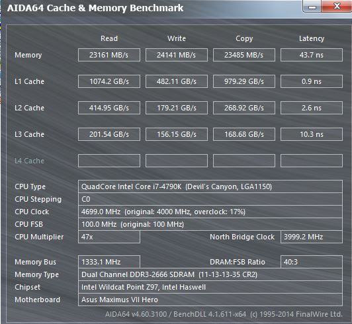Click the L2 Cache row label

[29, 108]
